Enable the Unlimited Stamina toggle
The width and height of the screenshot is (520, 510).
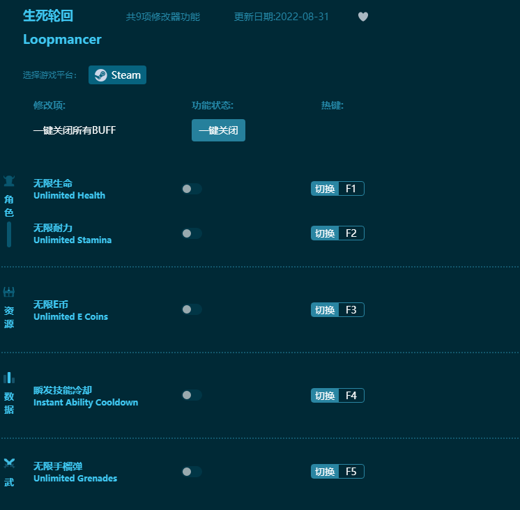(192, 233)
